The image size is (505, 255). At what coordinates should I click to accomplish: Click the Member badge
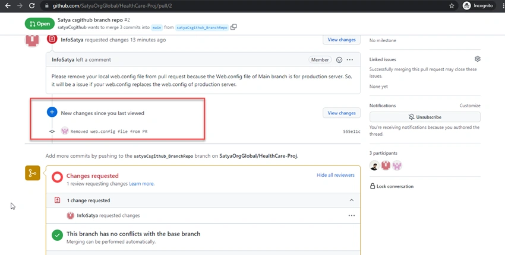point(320,60)
